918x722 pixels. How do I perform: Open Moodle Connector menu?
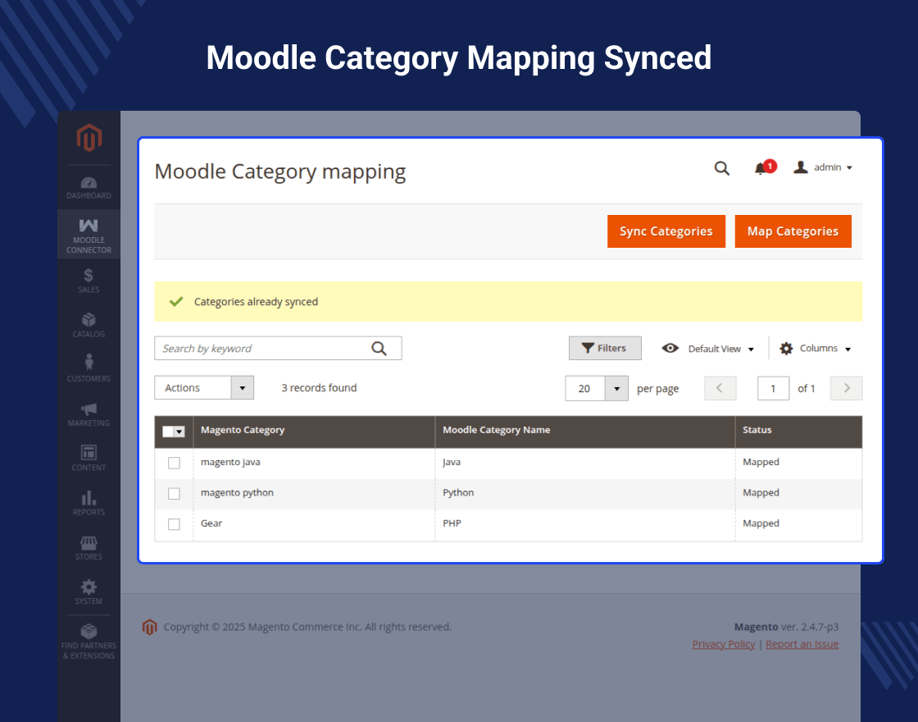pos(89,235)
